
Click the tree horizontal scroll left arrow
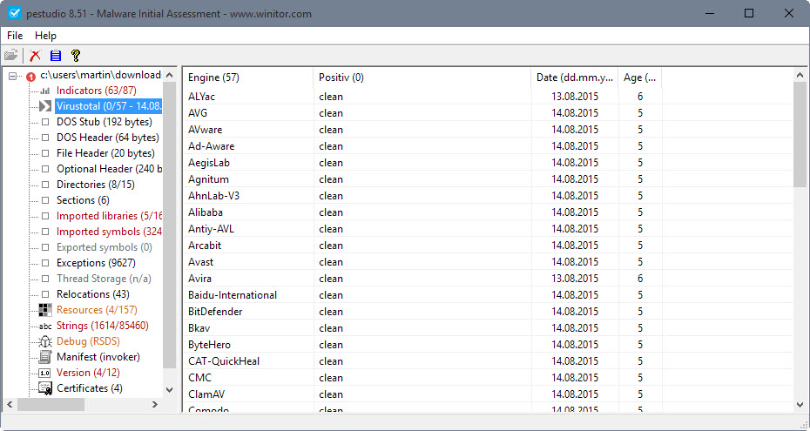coord(10,405)
